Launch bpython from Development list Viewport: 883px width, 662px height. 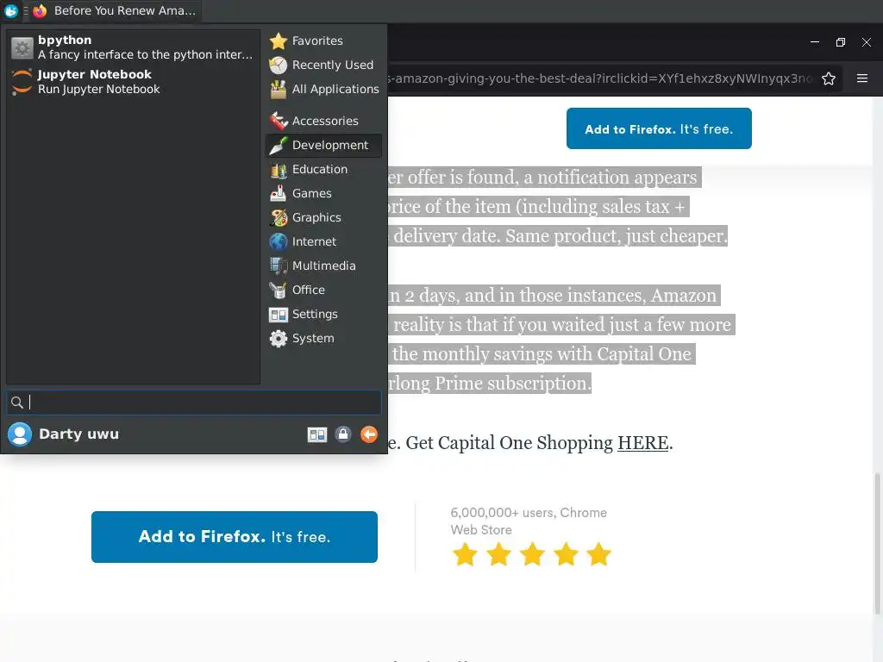tap(133, 47)
